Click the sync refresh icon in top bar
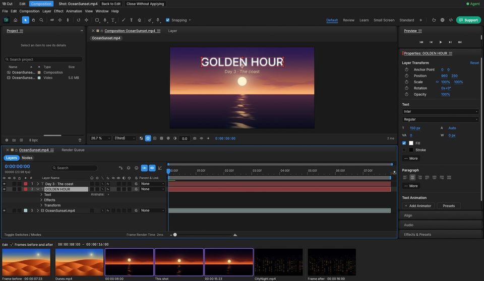Screen dimensions: 484x281 click(x=434, y=20)
